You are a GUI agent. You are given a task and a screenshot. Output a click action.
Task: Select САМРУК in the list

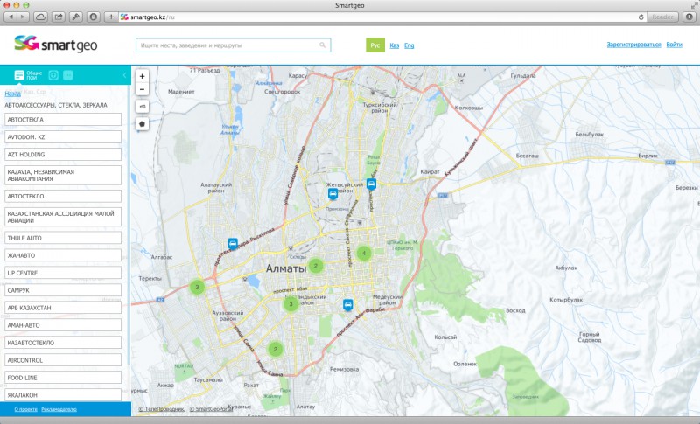coord(63,290)
